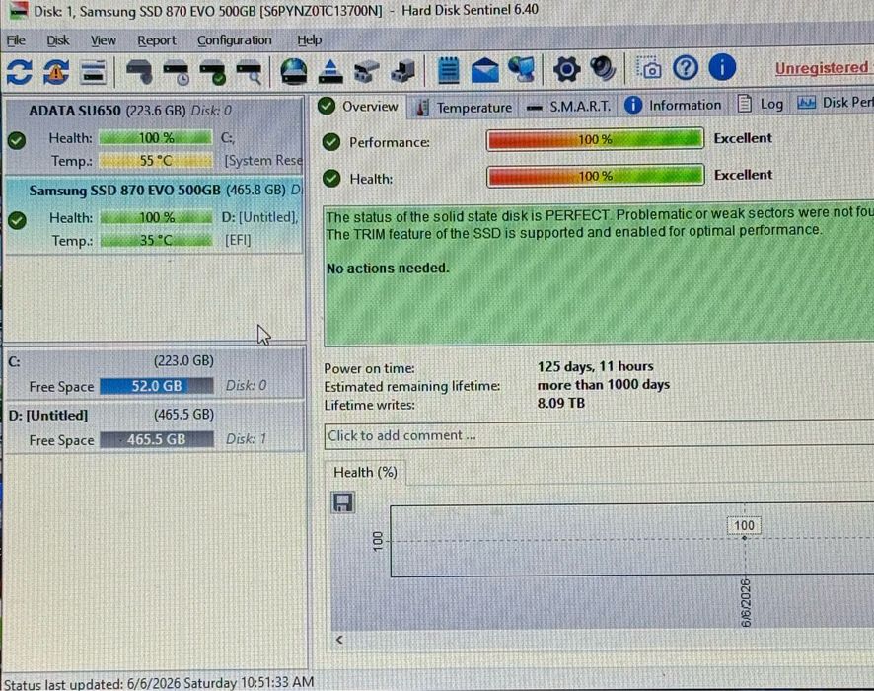Select the C: partition row
The height and width of the screenshot is (691, 874).
(155, 372)
